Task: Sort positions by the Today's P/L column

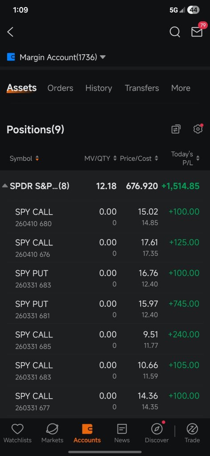Action: click(186, 159)
